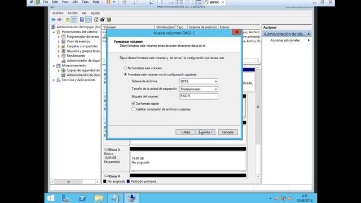Click the blue help book toolbar icon

[x=82, y=20]
